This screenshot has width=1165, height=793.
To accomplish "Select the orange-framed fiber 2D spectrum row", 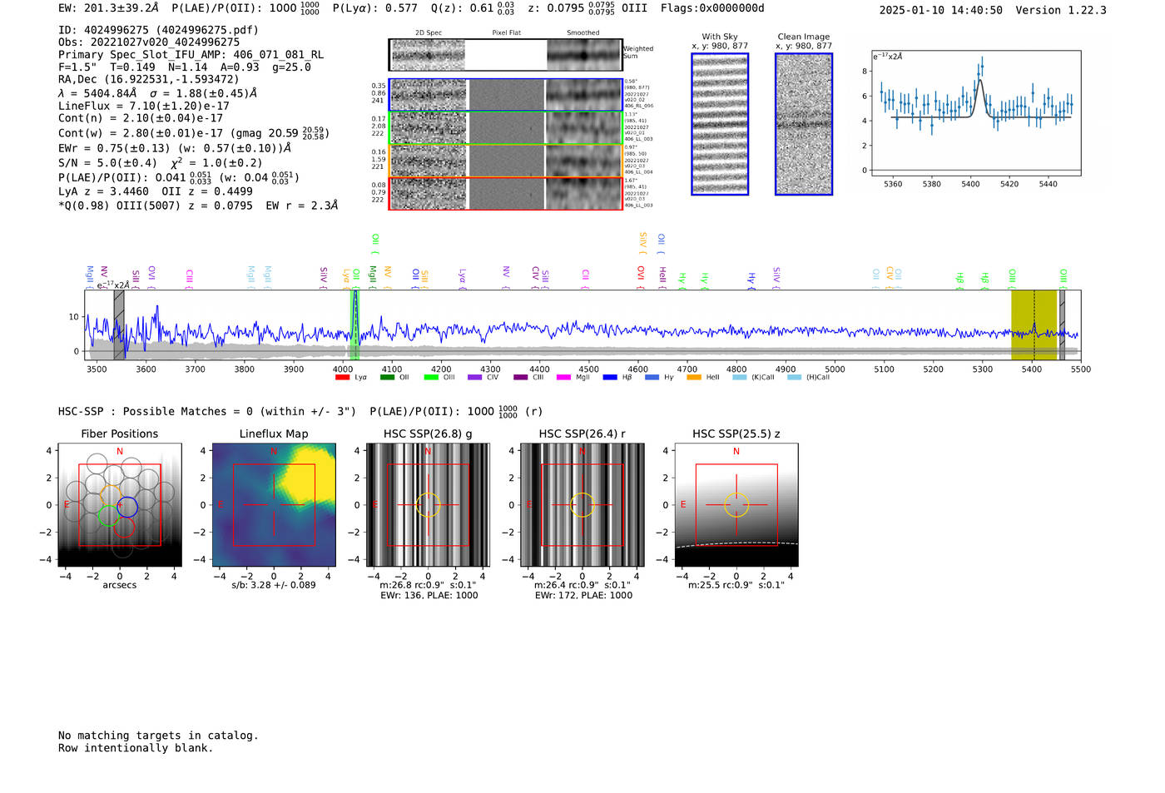I will pyautogui.click(x=506, y=161).
